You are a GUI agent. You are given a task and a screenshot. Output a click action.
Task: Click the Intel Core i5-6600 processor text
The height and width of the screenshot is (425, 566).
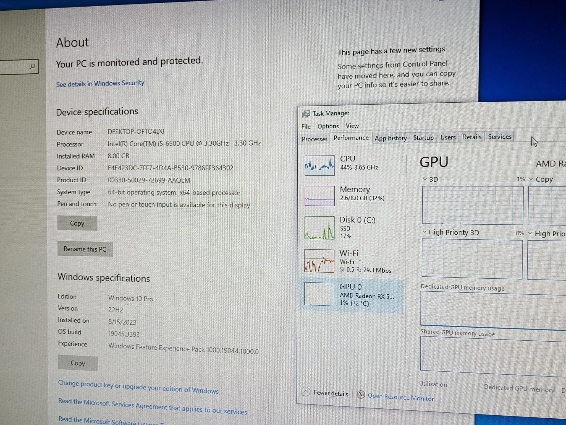(x=184, y=143)
